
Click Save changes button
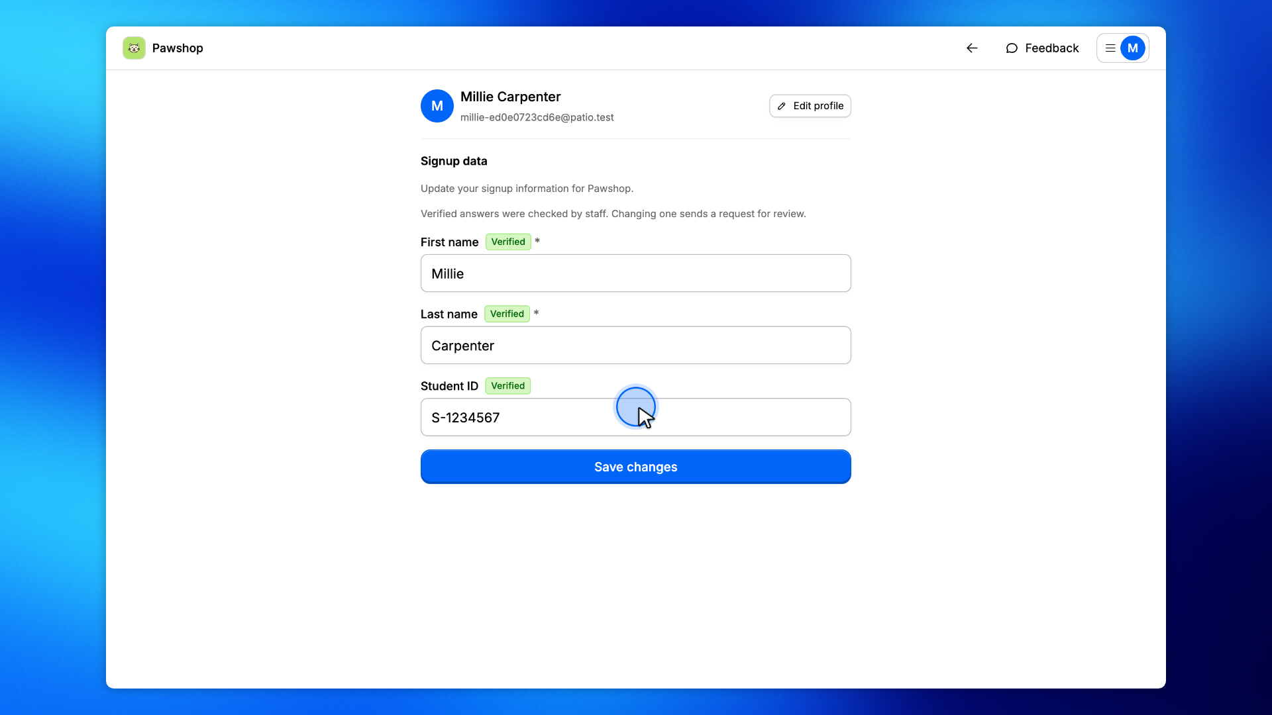coord(636,467)
